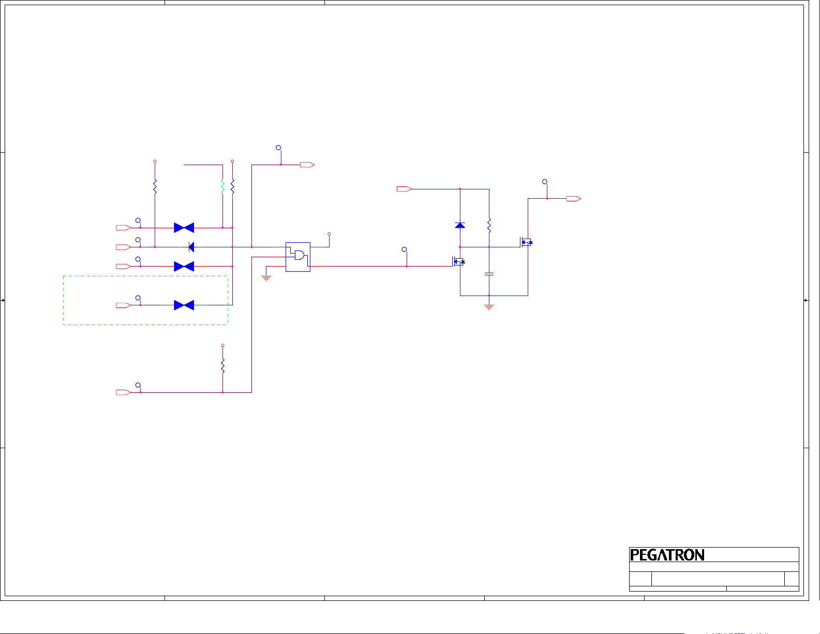Select the test point on AND gate output
The height and width of the screenshot is (634, 820).
tap(405, 250)
